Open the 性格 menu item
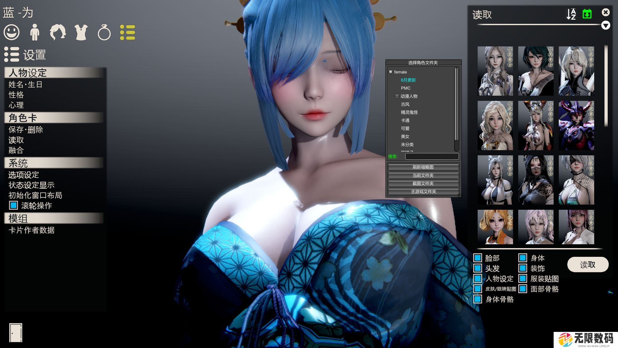This screenshot has height=348, width=618. pyautogui.click(x=16, y=95)
